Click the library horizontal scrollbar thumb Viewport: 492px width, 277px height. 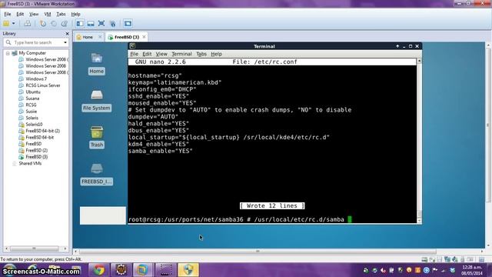(34, 249)
